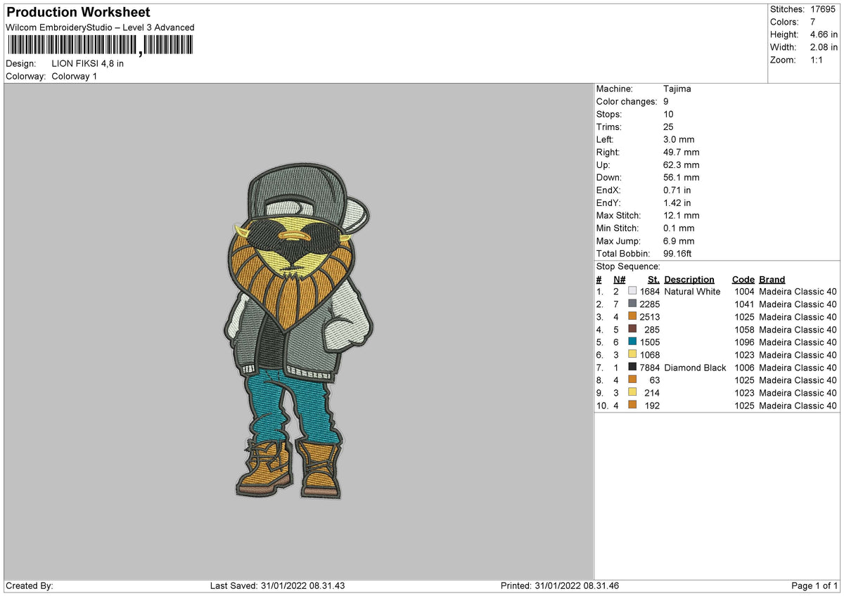Image resolution: width=844 pixels, height=596 pixels.
Task: Click the teal swatch in stop 5
Action: [632, 342]
